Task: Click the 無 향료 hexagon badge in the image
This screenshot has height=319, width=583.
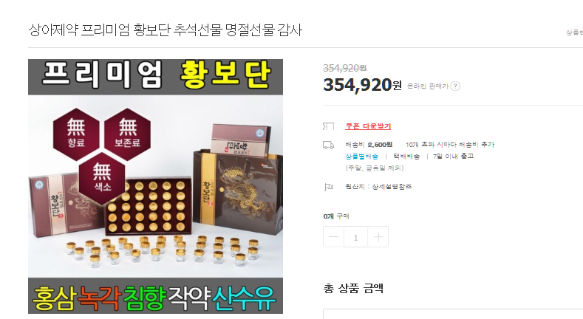Action: (76, 134)
